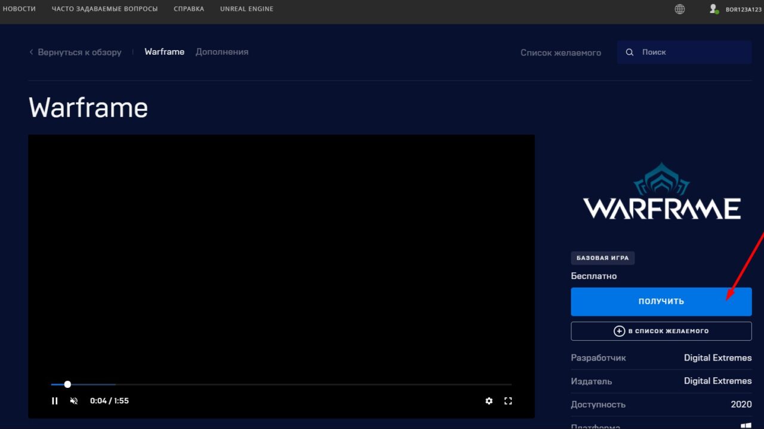Viewport: 764px width, 429px height.
Task: Open Unreal Engine top menu link
Action: 247,9
